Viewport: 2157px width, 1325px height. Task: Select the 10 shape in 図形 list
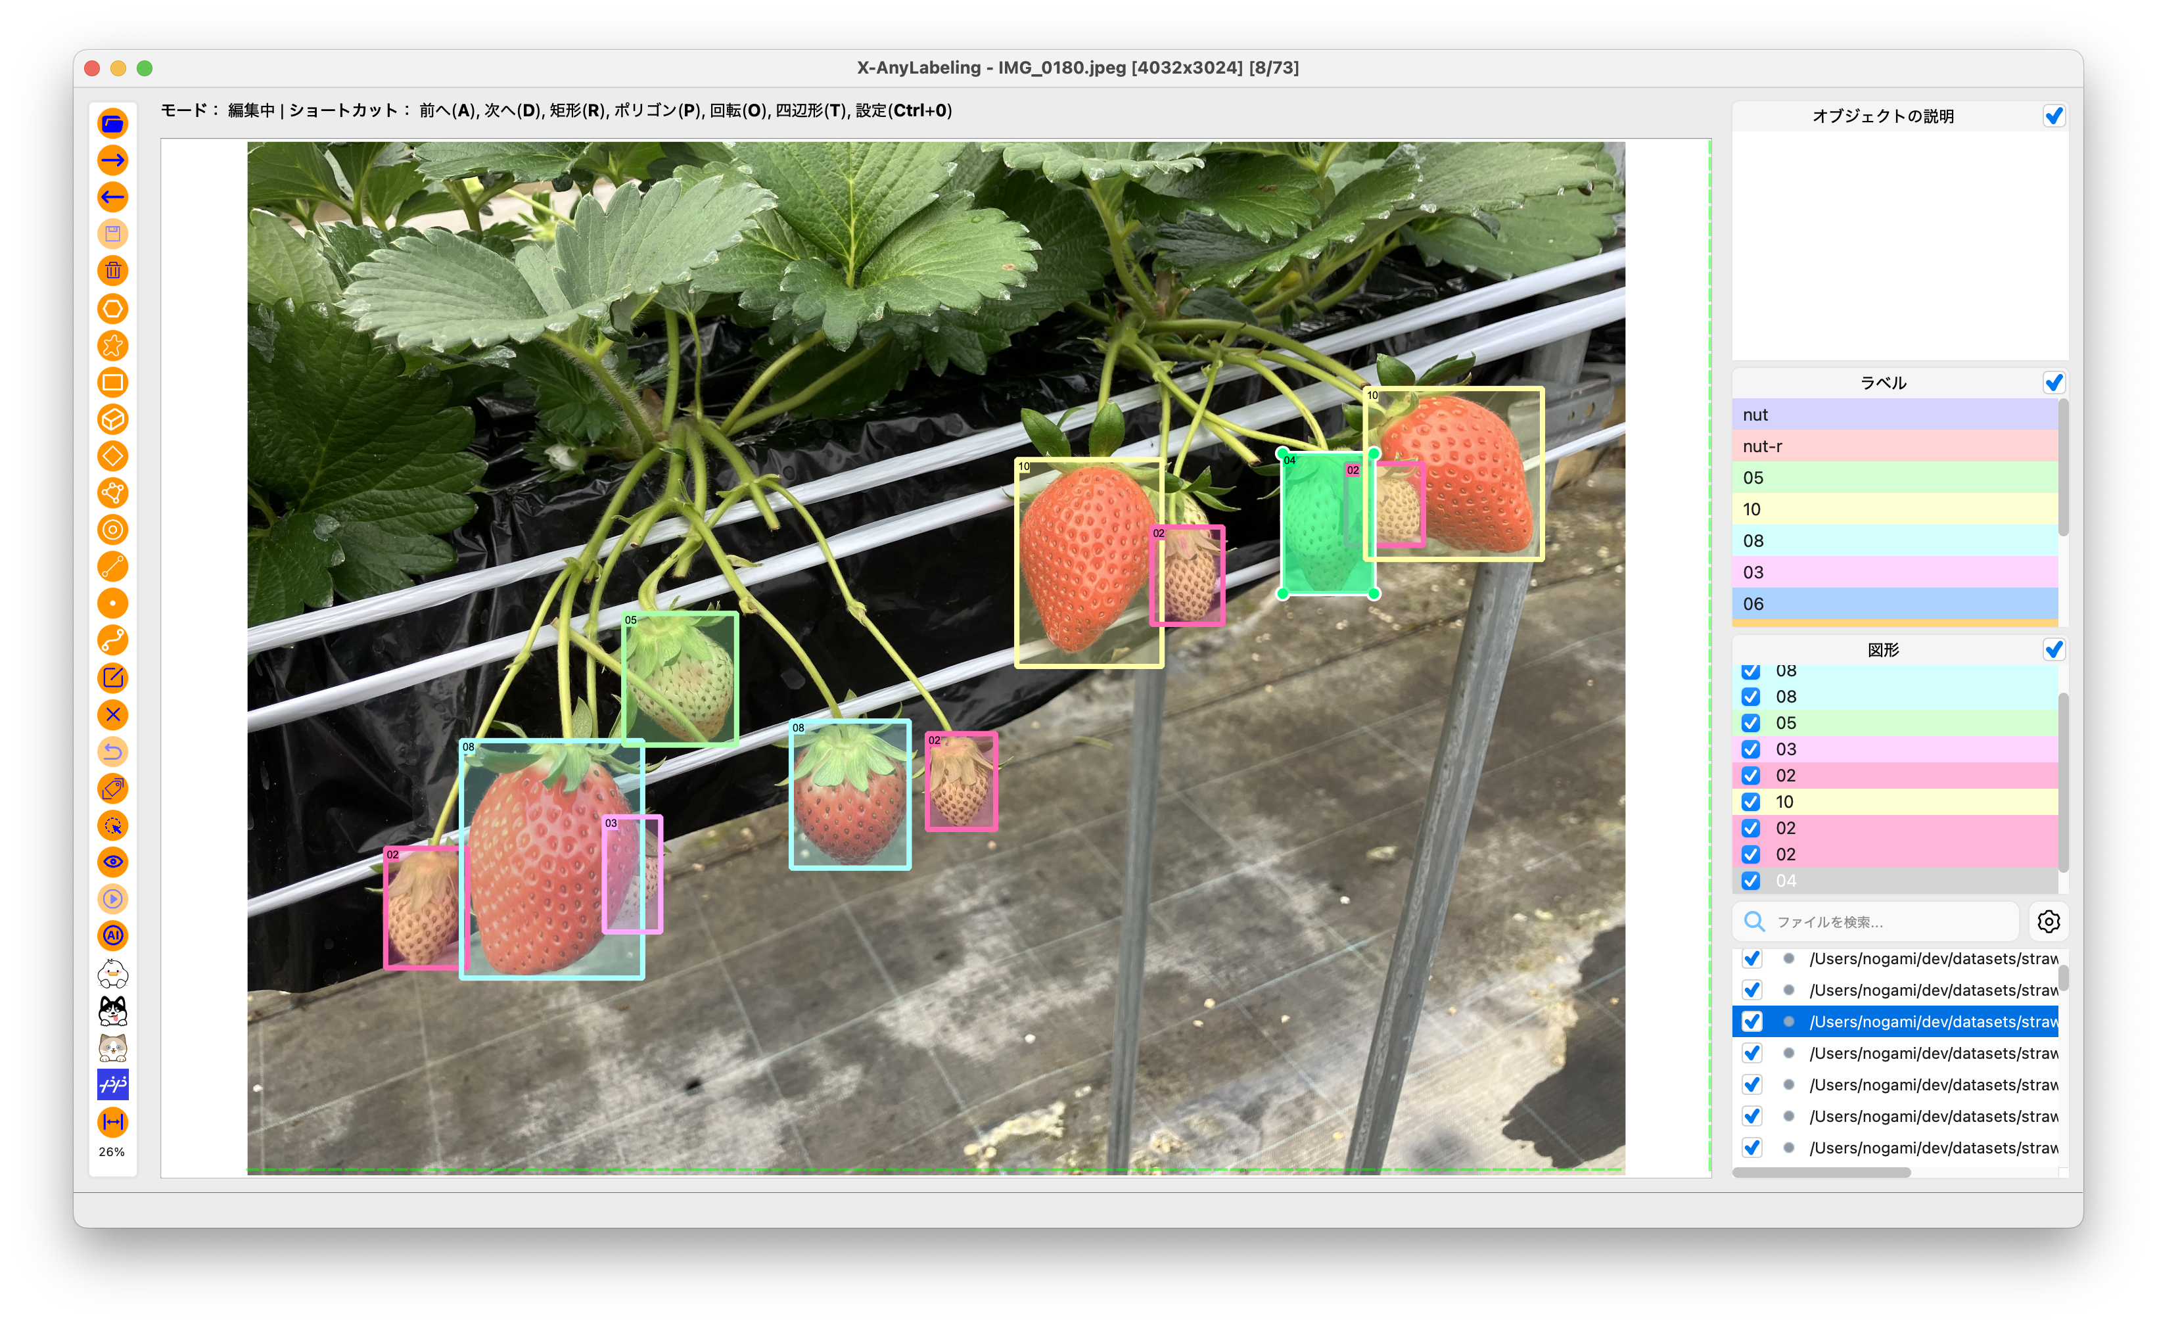click(x=1894, y=802)
